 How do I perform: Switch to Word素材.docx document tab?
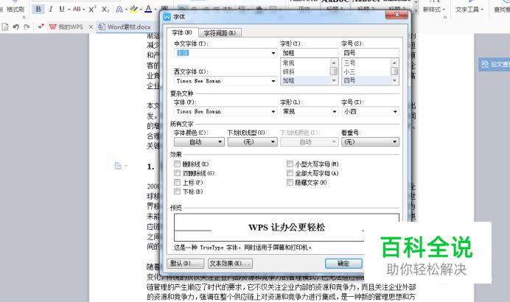coord(125,27)
